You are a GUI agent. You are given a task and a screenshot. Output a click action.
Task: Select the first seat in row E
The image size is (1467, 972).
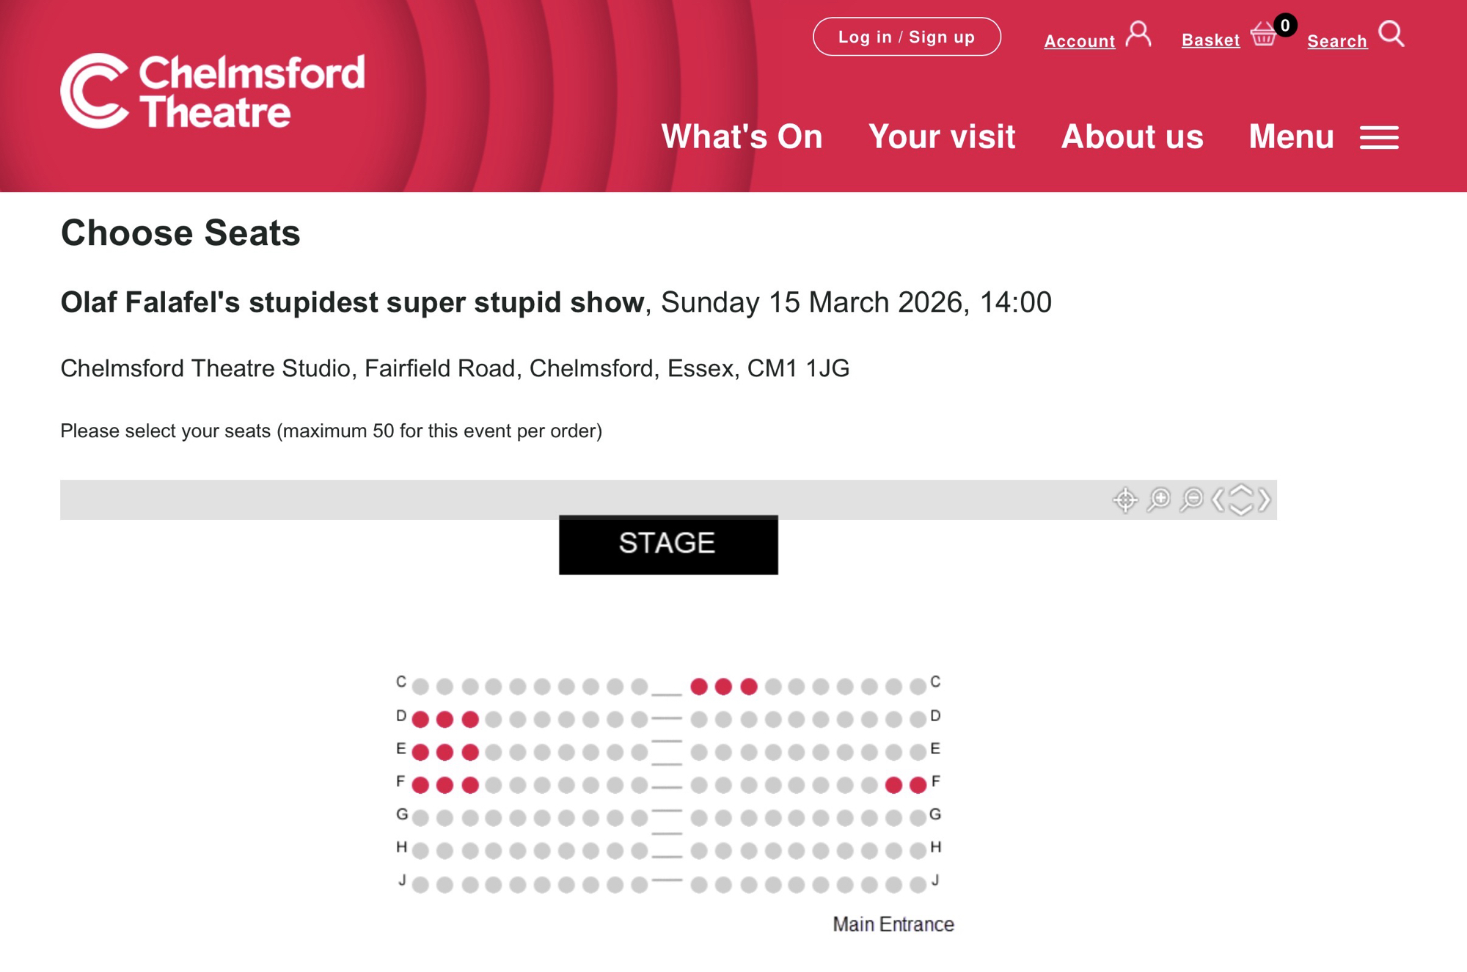(x=420, y=753)
